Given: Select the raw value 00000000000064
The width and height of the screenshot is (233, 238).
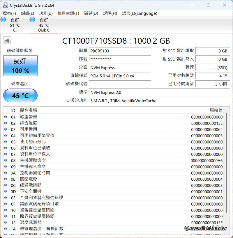Looking at the screenshot, I should coord(207,130).
